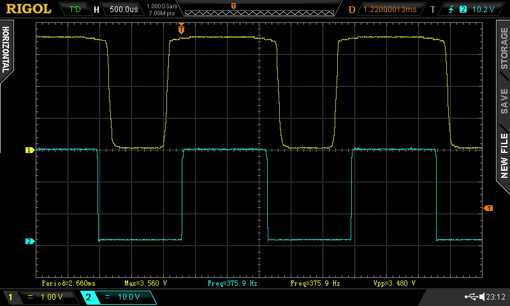Click the cyan channel 2 ground marker

30,241
